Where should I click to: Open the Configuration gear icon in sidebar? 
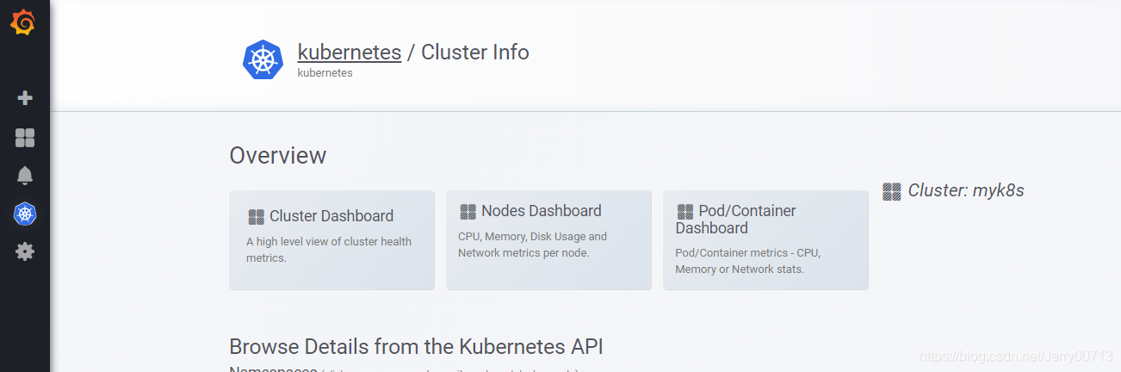pos(25,251)
